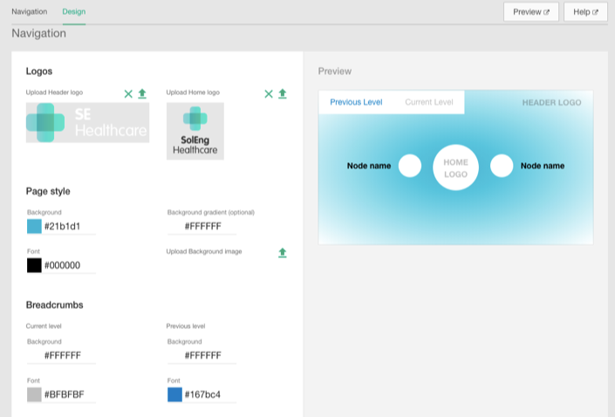615x417 pixels.
Task: Open the page Font black color swatch
Action: click(x=34, y=265)
